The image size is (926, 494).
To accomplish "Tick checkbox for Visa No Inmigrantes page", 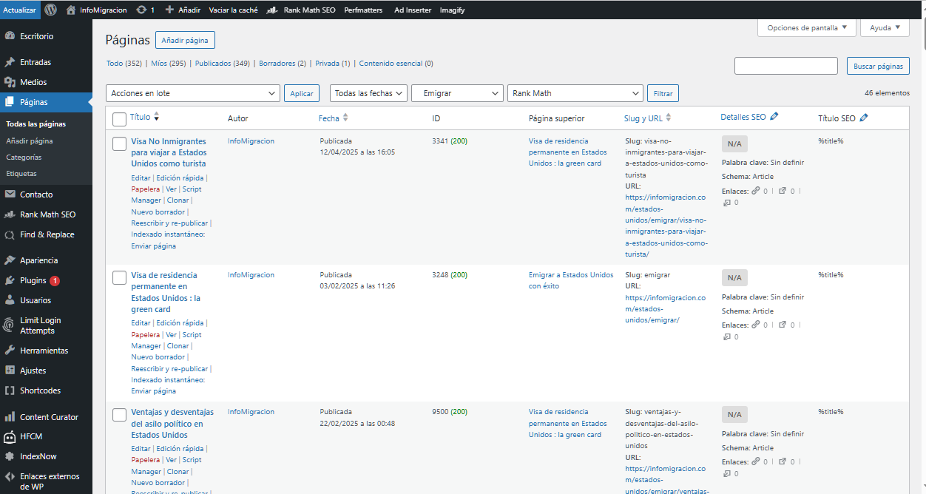I will pyautogui.click(x=119, y=143).
